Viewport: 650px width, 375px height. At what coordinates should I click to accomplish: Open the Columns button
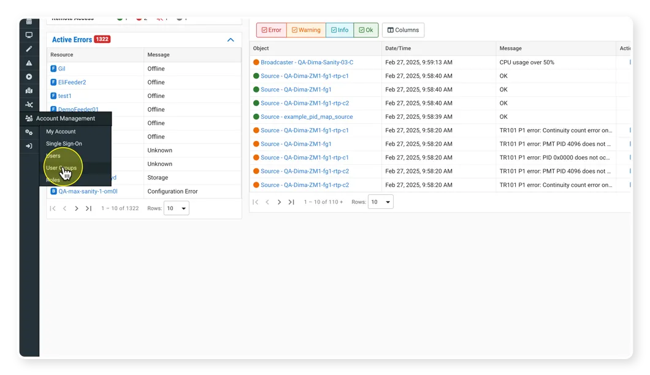(x=403, y=30)
